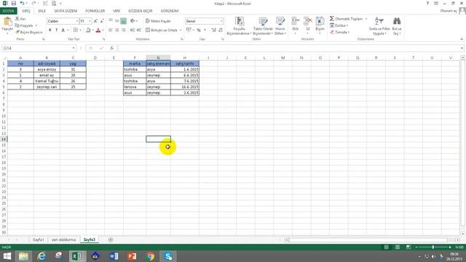Align cell text right
Viewport: 466px width, 262px height.
123,30
